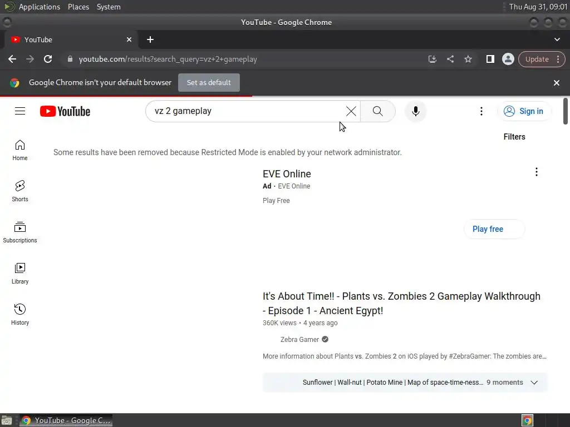Image resolution: width=570 pixels, height=427 pixels.
Task: Click the Sunflower | Wall-nut moments text
Action: (x=392, y=383)
